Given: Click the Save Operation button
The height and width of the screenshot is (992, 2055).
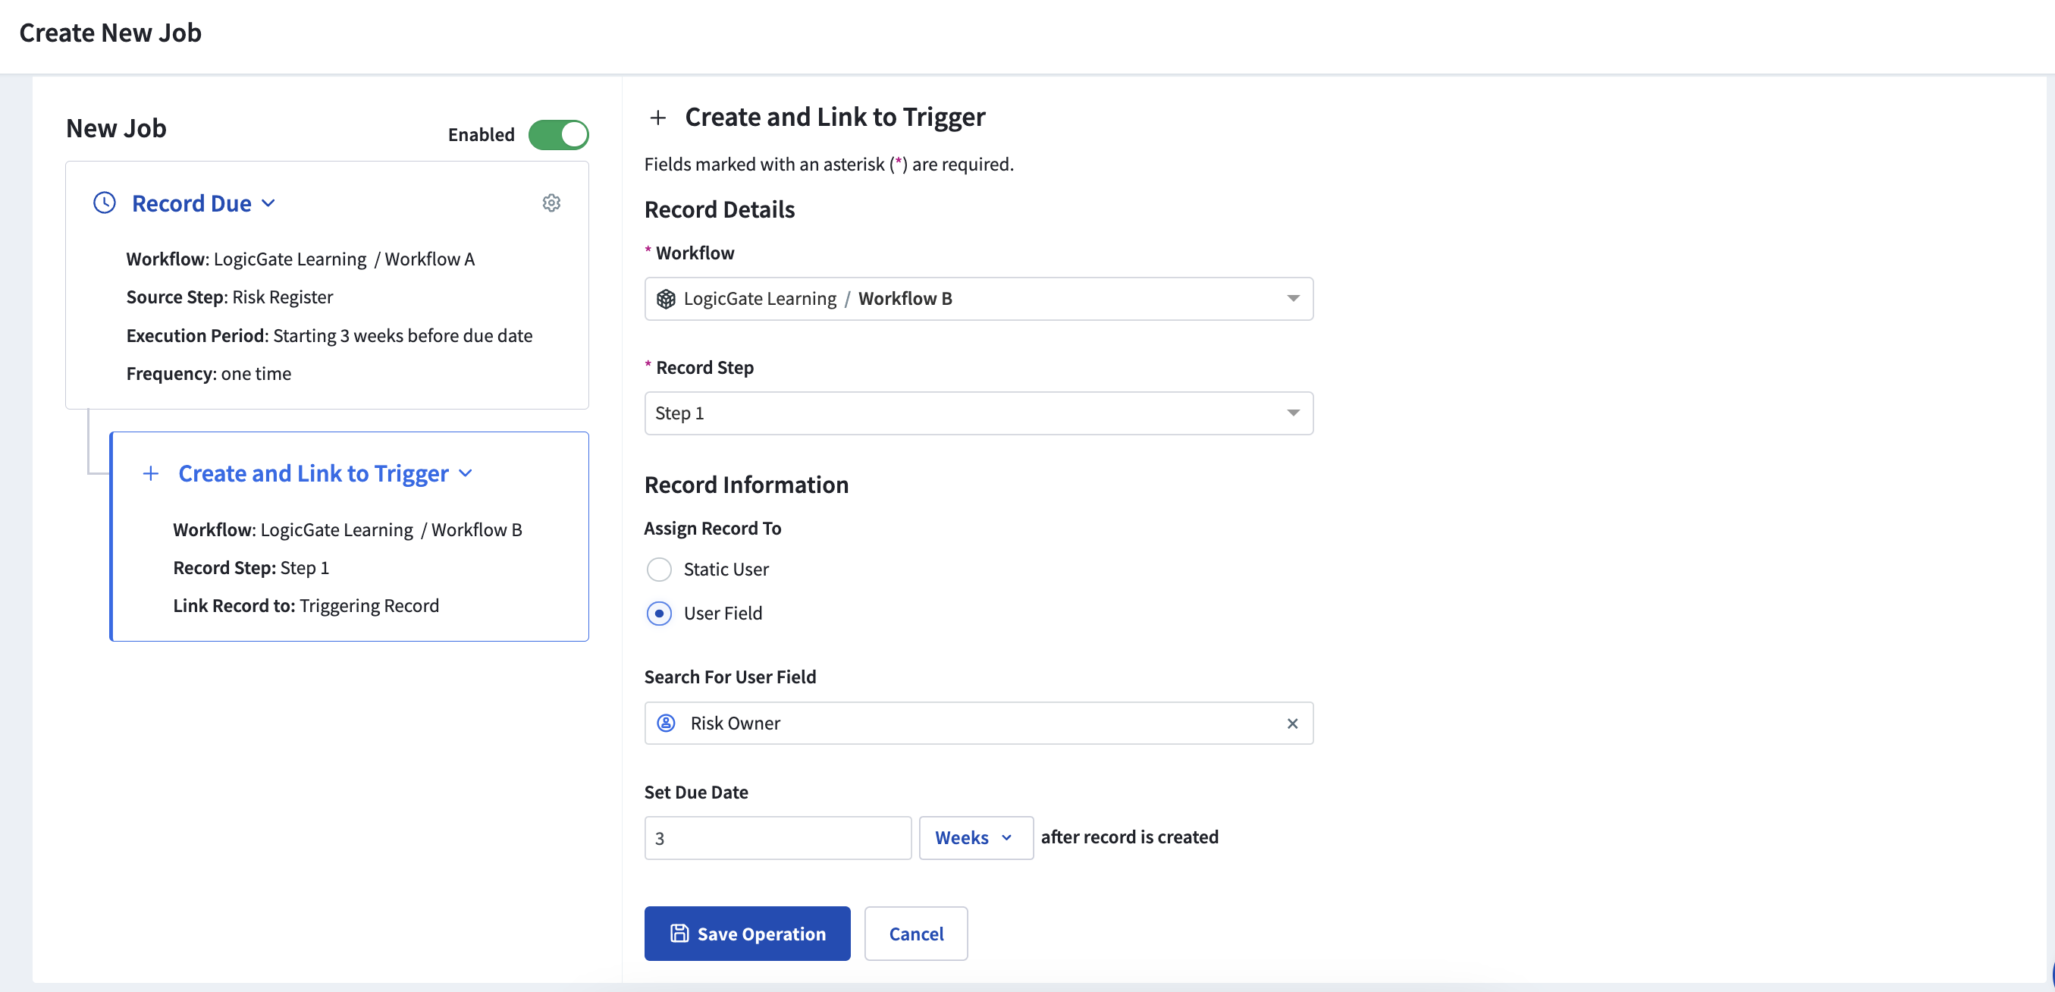Looking at the screenshot, I should click(x=747, y=933).
